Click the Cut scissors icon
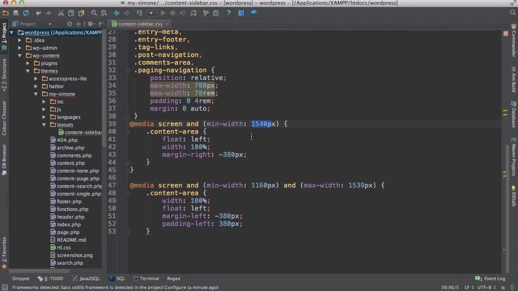Image resolution: width=518 pixels, height=291 pixels. 61,13
